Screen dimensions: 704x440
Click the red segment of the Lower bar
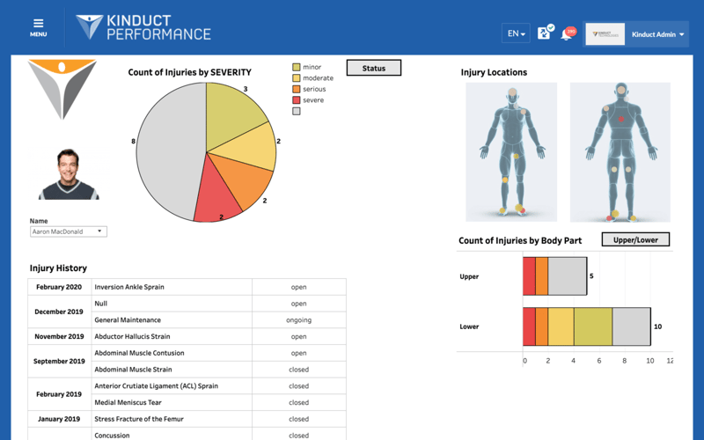coord(529,326)
